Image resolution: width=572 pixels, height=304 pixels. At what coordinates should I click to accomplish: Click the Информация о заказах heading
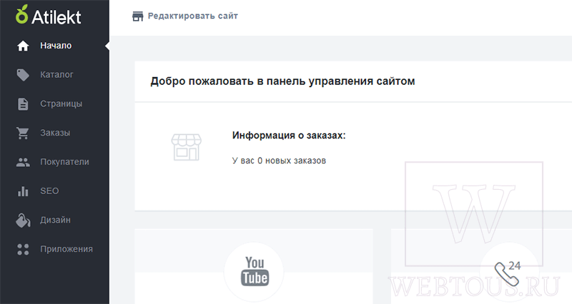(289, 136)
